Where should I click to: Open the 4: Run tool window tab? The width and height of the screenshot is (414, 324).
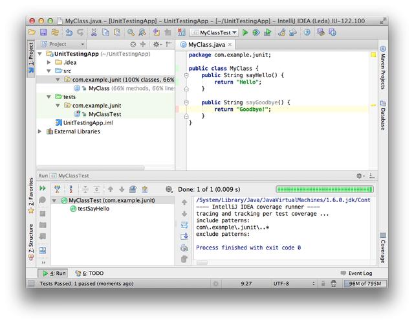(53, 273)
